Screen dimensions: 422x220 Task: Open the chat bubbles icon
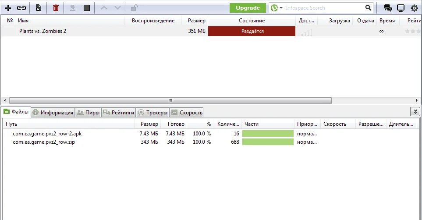coord(388,8)
